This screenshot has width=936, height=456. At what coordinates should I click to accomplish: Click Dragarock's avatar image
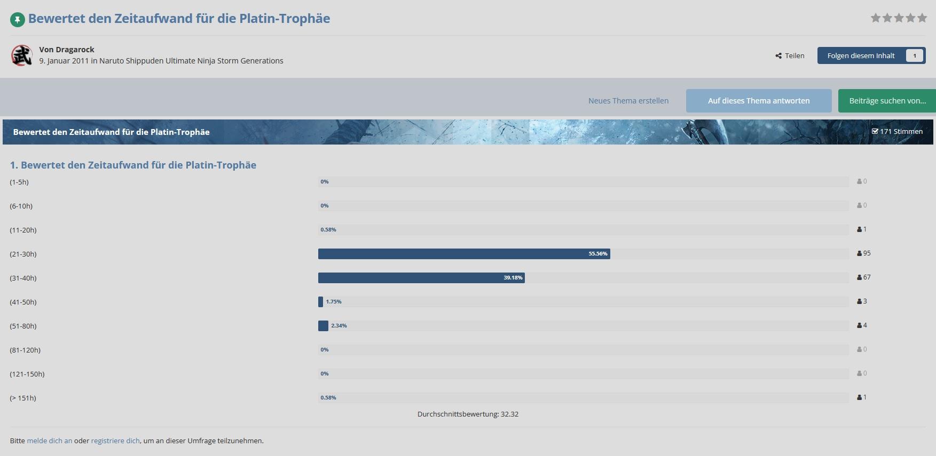click(22, 55)
